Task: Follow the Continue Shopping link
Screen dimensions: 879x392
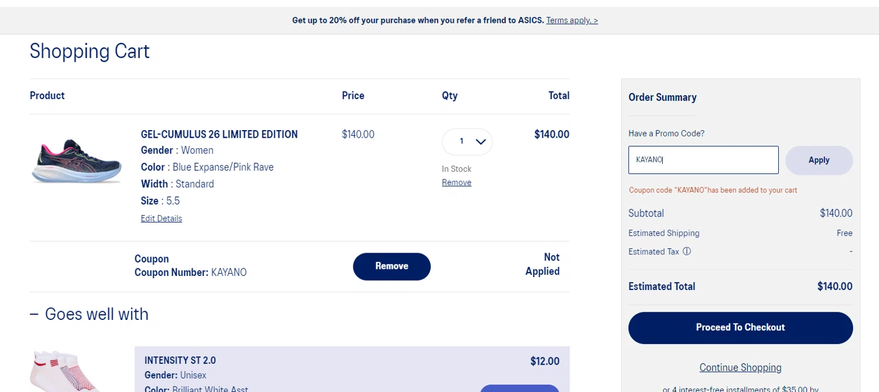Action: 740,368
